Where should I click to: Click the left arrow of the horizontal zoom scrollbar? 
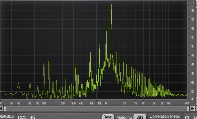[x=1, y=109]
